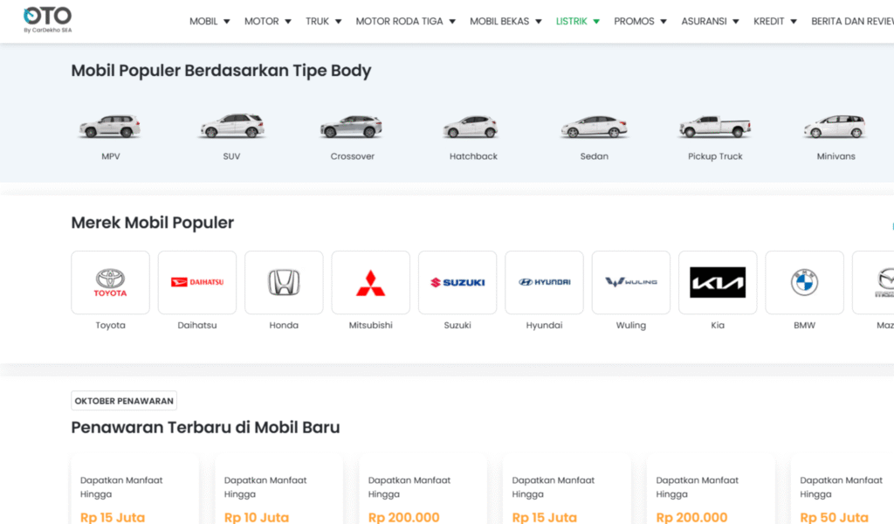
Task: Click the OKTOBER PENAWARAN tag
Action: pos(124,401)
